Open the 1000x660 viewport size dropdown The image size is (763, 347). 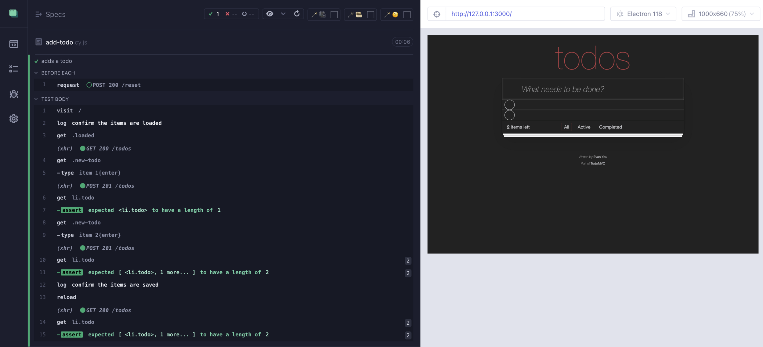pyautogui.click(x=721, y=14)
